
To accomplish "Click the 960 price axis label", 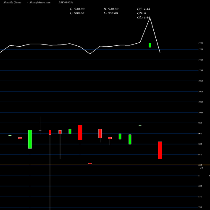I will tap(200, 134).
